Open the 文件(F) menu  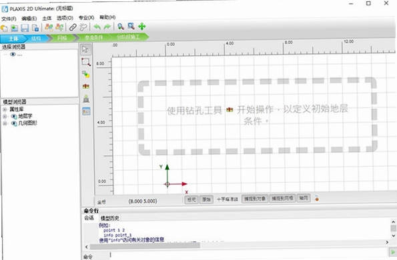(x=9, y=19)
